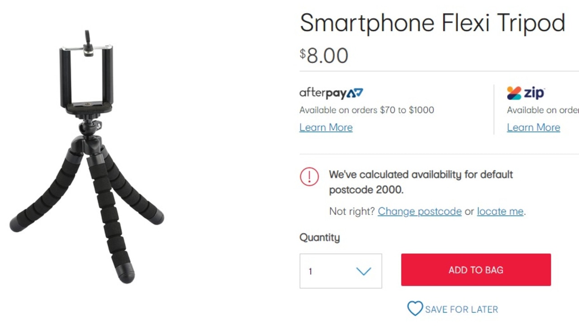Click the Zip availability text

[x=543, y=110]
